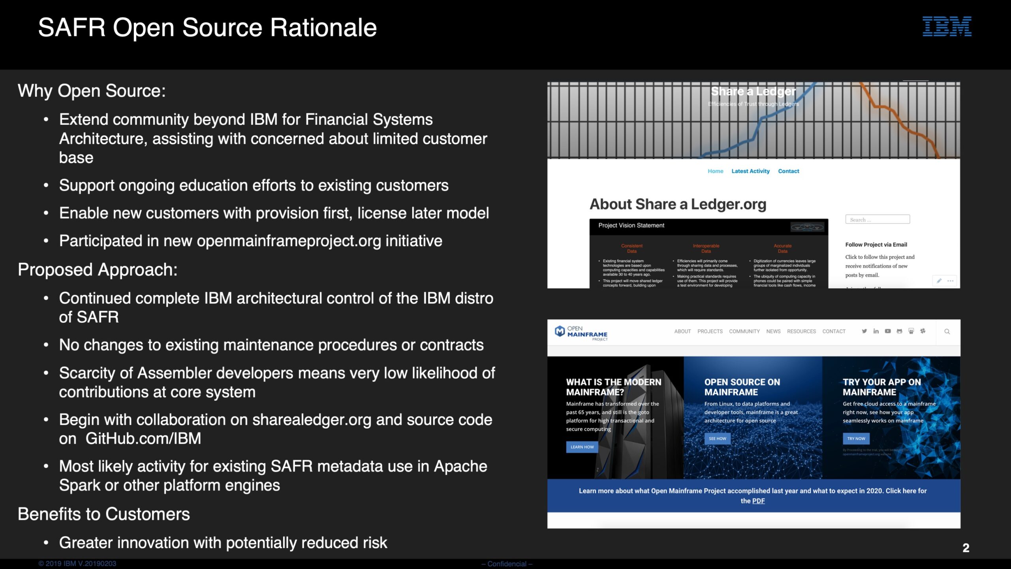Click the pencil edit icon on Share a Ledger page
This screenshot has width=1011, height=569.
939,281
